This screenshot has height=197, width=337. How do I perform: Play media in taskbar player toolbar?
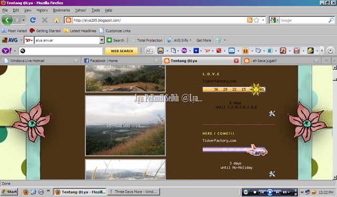pyautogui.click(x=270, y=192)
